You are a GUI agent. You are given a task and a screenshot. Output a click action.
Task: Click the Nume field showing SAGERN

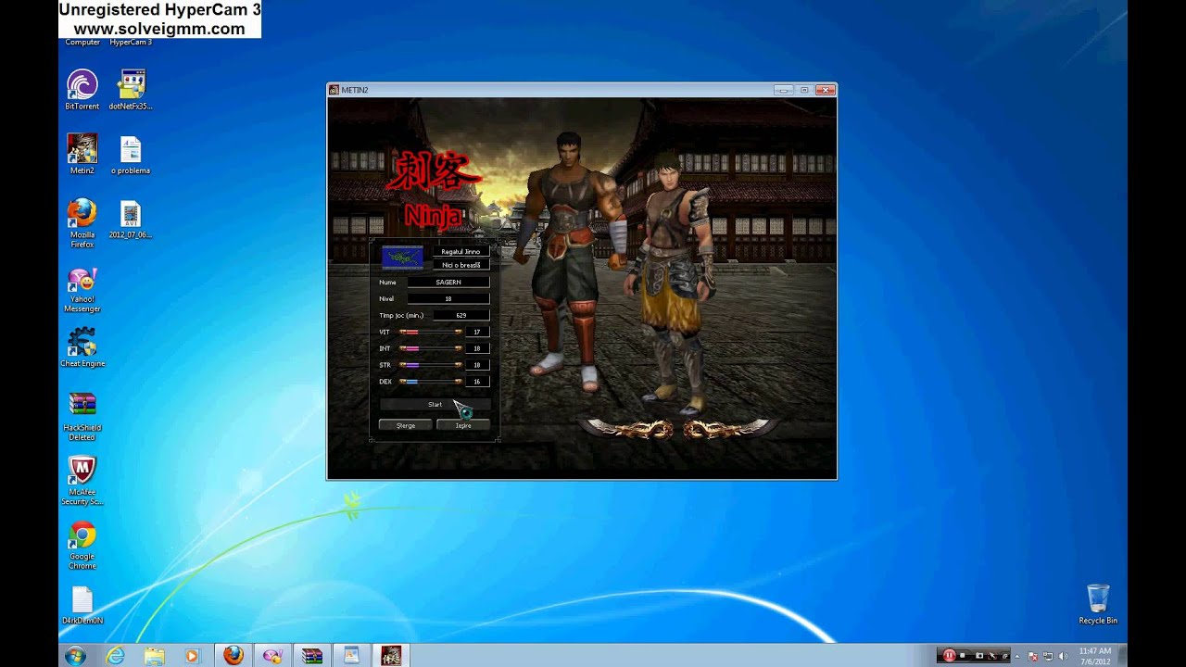pos(448,283)
